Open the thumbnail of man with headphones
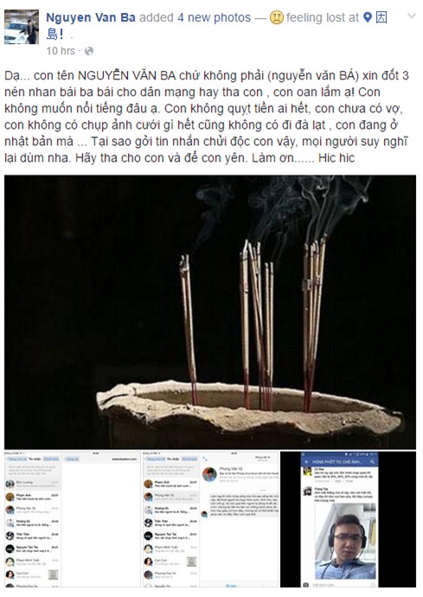 [349, 519]
